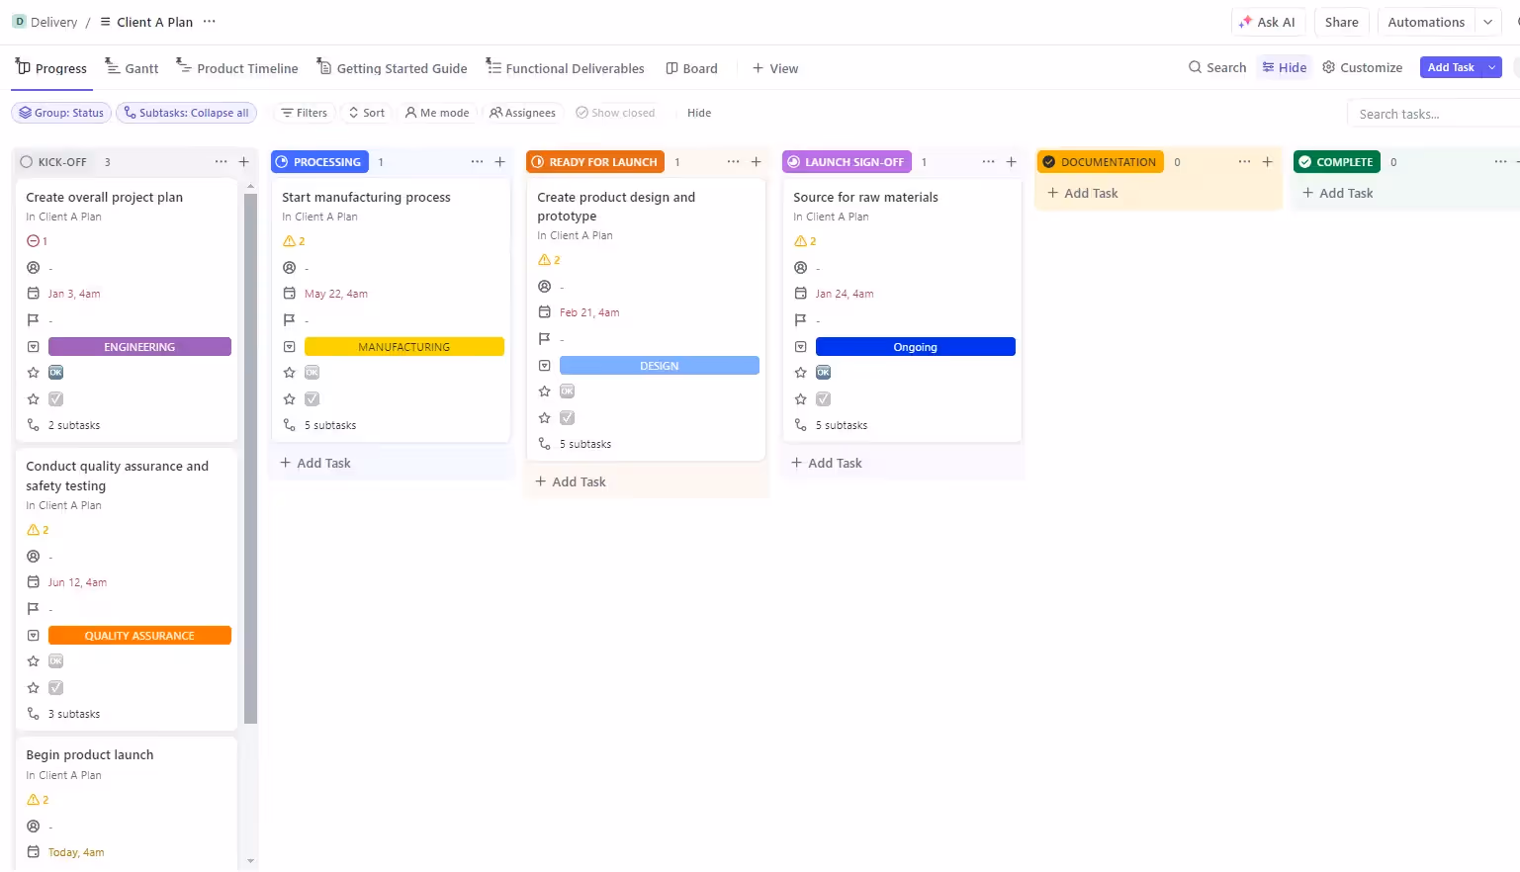Enable Show closed tasks

tap(616, 112)
